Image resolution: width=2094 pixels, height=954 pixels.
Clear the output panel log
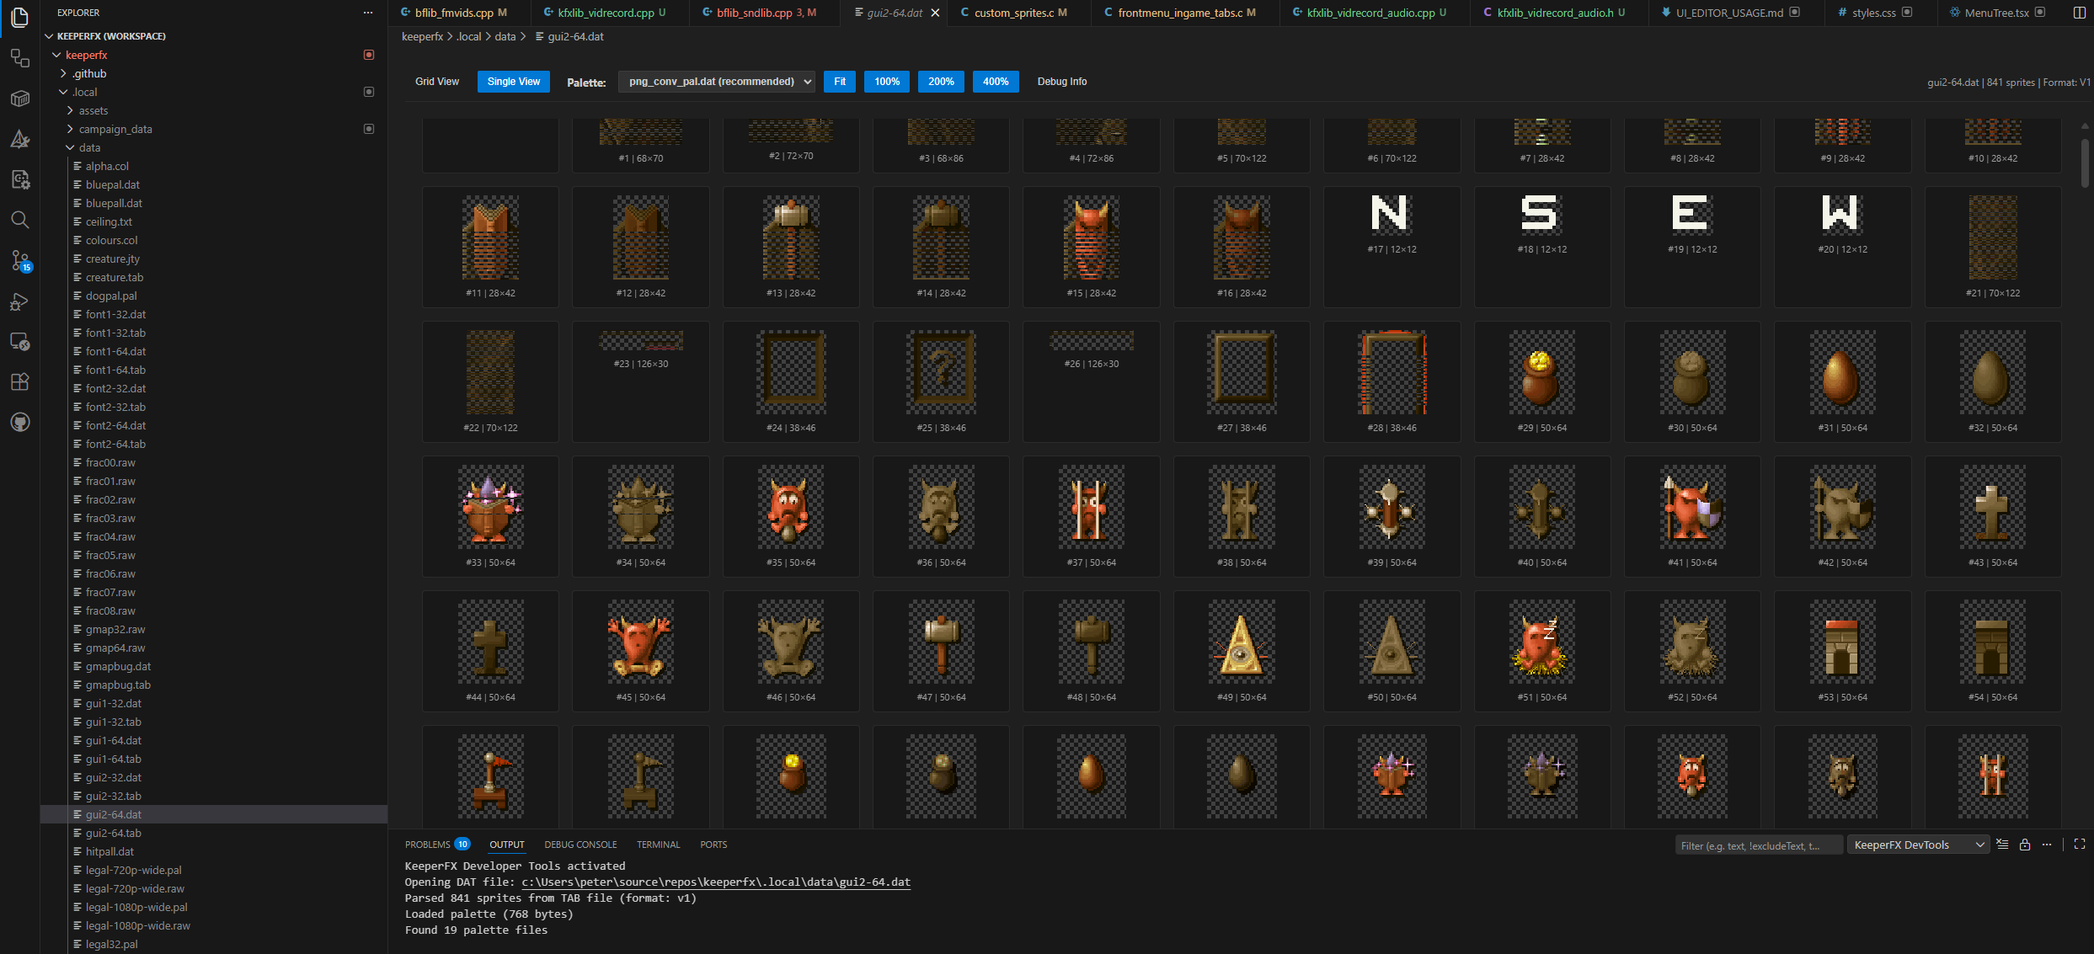click(2002, 845)
